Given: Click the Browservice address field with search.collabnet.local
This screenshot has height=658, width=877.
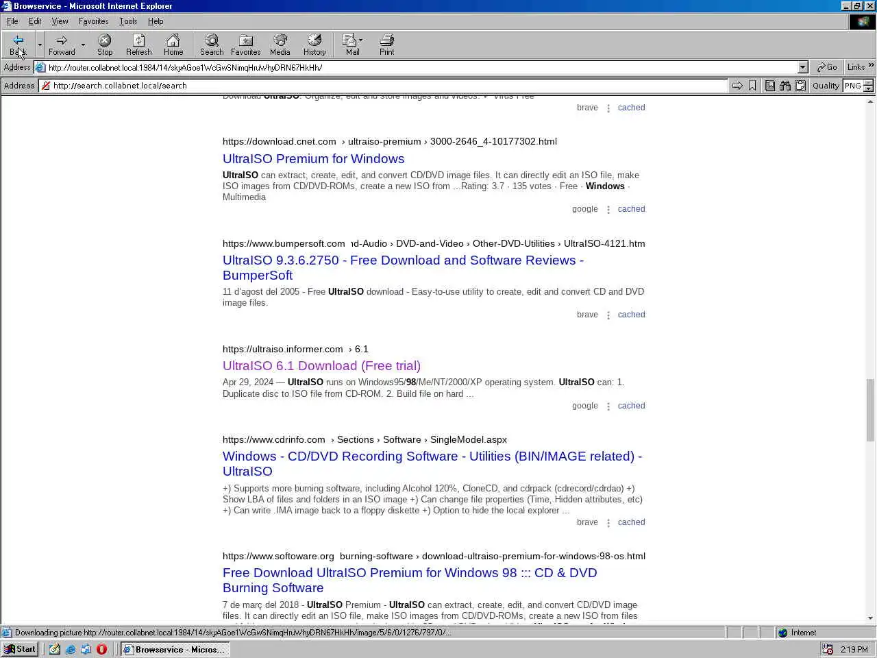Looking at the screenshot, I should click(383, 86).
